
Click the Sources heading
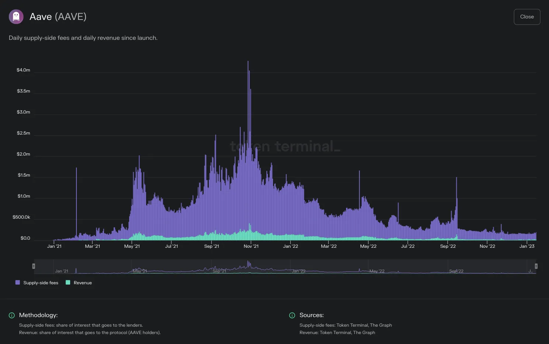pyautogui.click(x=312, y=315)
